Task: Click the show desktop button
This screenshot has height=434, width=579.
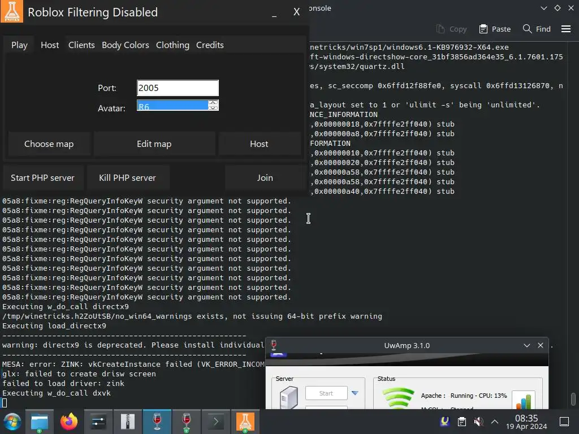Action: [564, 422]
